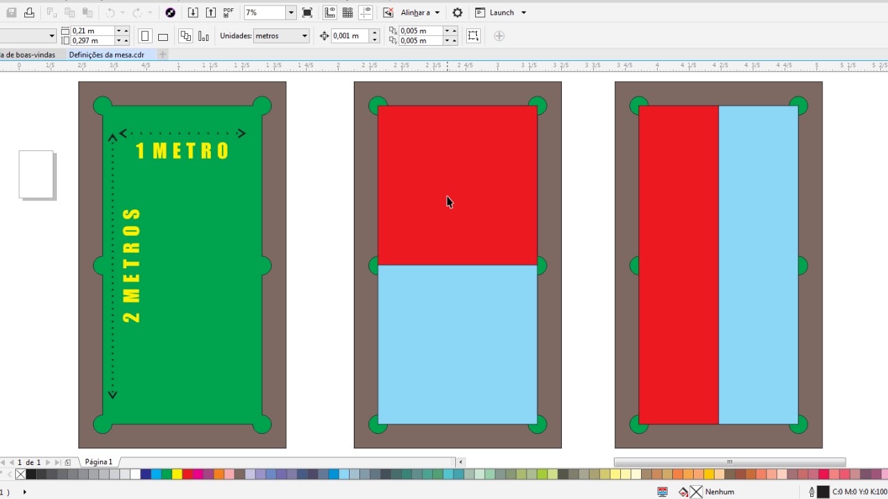The height and width of the screenshot is (499, 888).
Task: Publish the document to PDF
Action: (228, 12)
